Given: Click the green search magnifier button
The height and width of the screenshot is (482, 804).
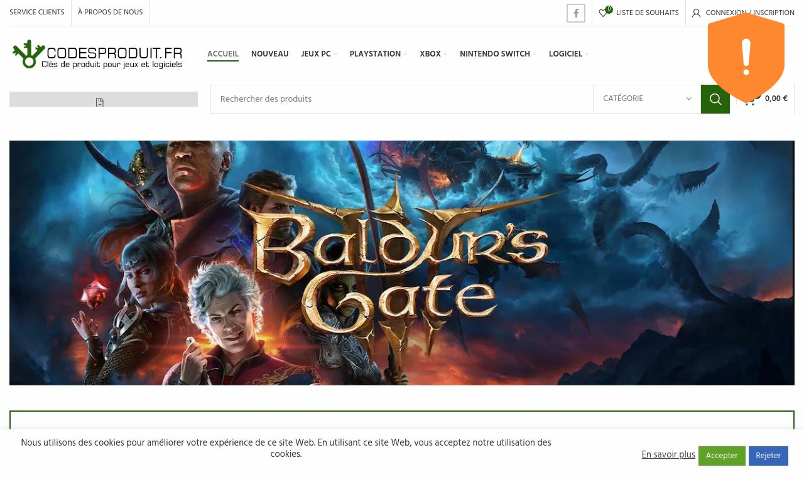Looking at the screenshot, I should pos(715,99).
